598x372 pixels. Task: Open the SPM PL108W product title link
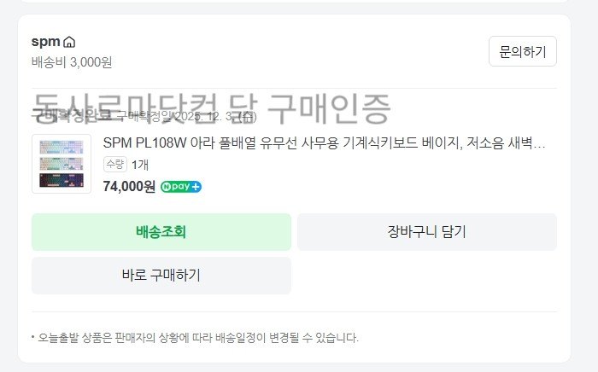(324, 142)
